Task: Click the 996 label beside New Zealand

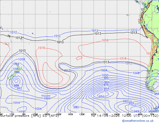Action: [x=17, y=72]
